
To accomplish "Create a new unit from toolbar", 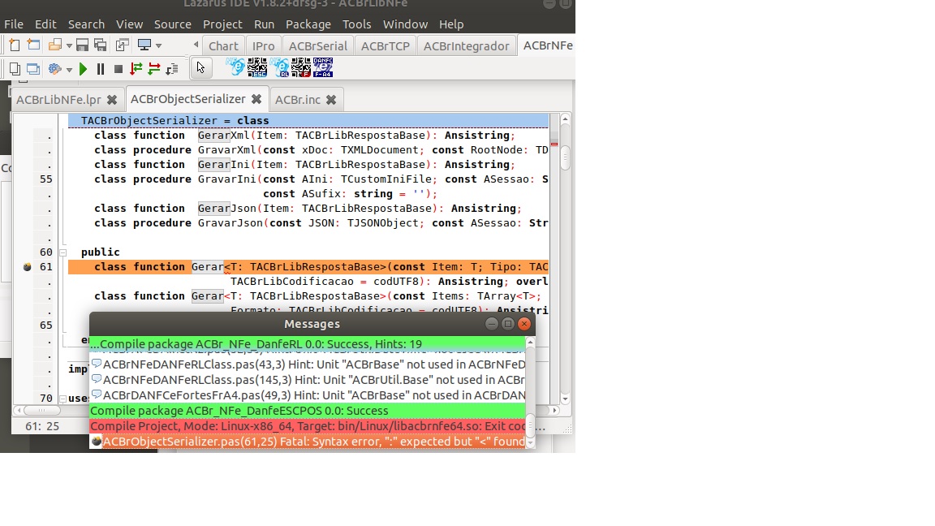I will tap(15, 45).
